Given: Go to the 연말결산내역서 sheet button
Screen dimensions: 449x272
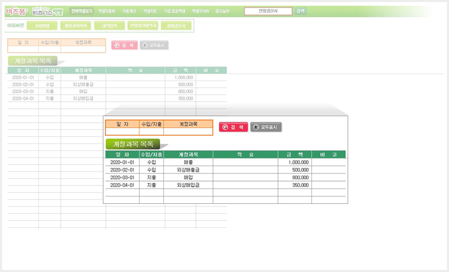Looking at the screenshot, I should [x=143, y=26].
